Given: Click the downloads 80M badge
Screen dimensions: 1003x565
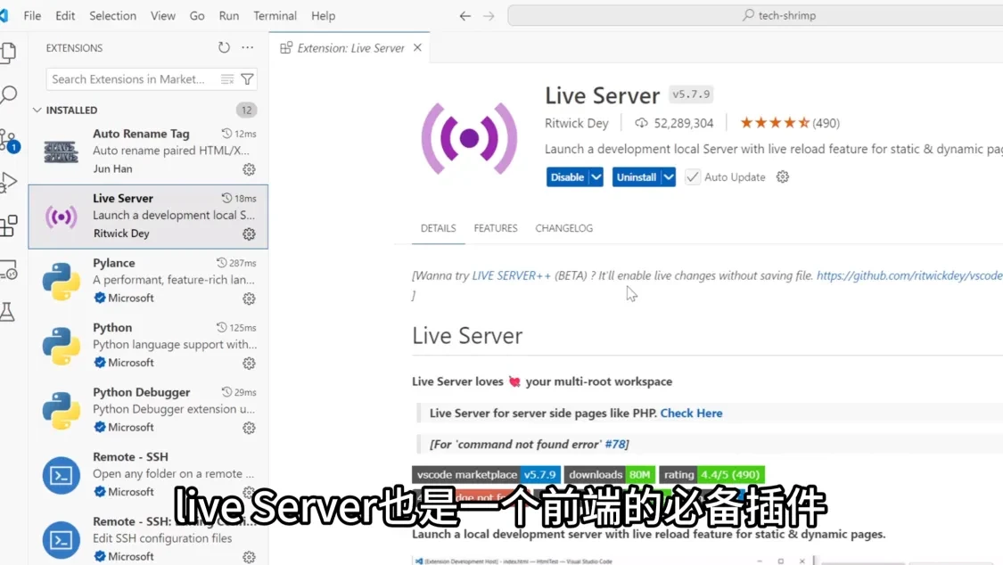Looking at the screenshot, I should pyautogui.click(x=610, y=475).
